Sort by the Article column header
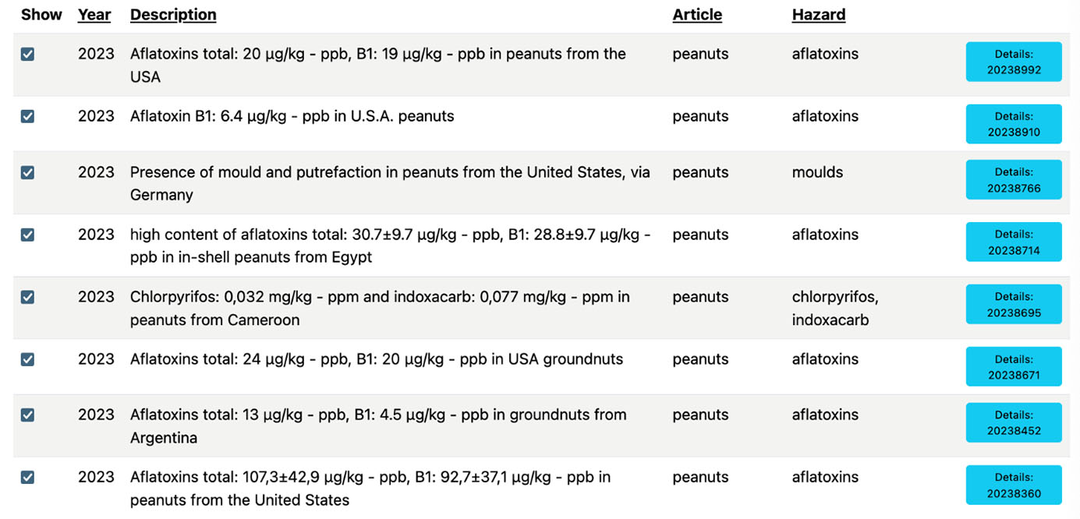The height and width of the screenshot is (519, 1080). coord(697,15)
